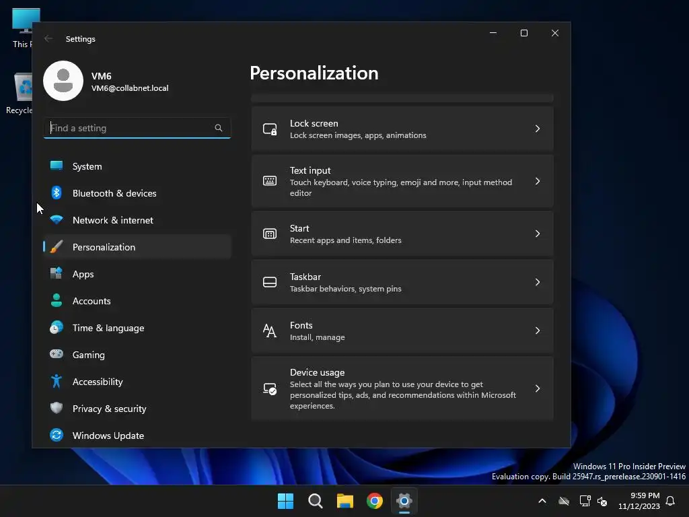Click the Gaming controller icon
The height and width of the screenshot is (517, 689).
tap(57, 354)
